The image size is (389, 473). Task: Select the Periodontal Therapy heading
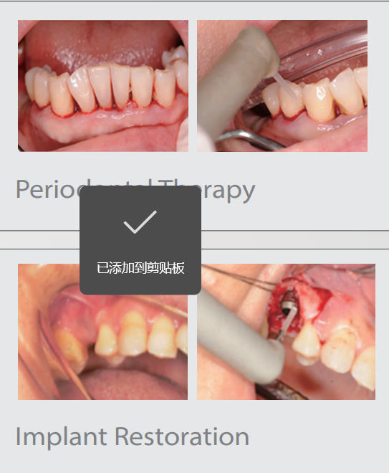[x=135, y=191]
